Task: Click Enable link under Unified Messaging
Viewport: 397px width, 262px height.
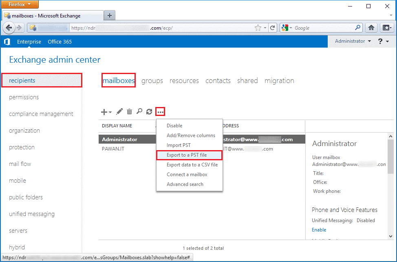Action: point(319,230)
